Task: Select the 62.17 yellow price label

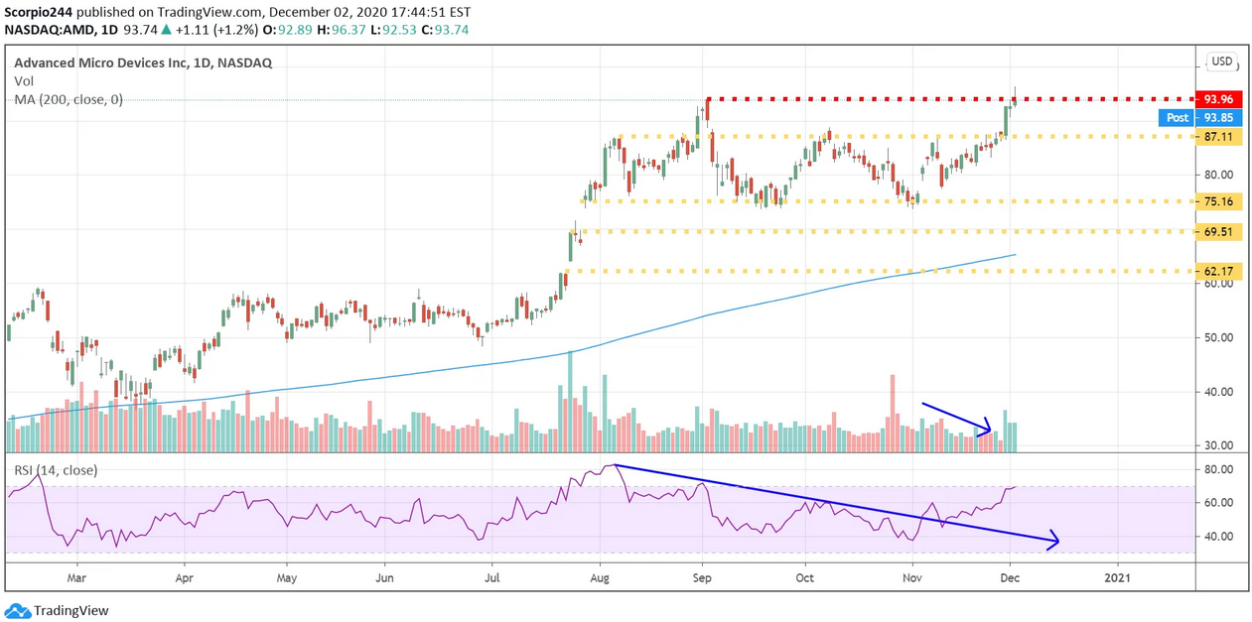Action: point(1218,271)
